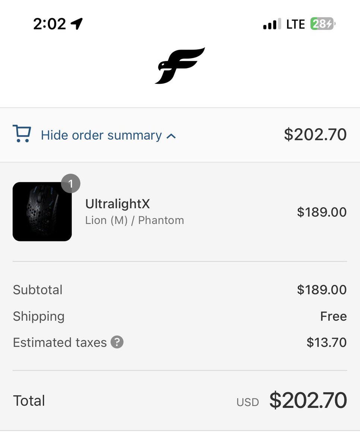Tap the $13.70 estimated taxes amount
Image resolution: width=360 pixels, height=447 pixels.
tap(326, 342)
